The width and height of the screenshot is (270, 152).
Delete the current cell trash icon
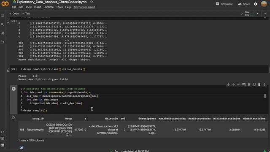point(259,84)
